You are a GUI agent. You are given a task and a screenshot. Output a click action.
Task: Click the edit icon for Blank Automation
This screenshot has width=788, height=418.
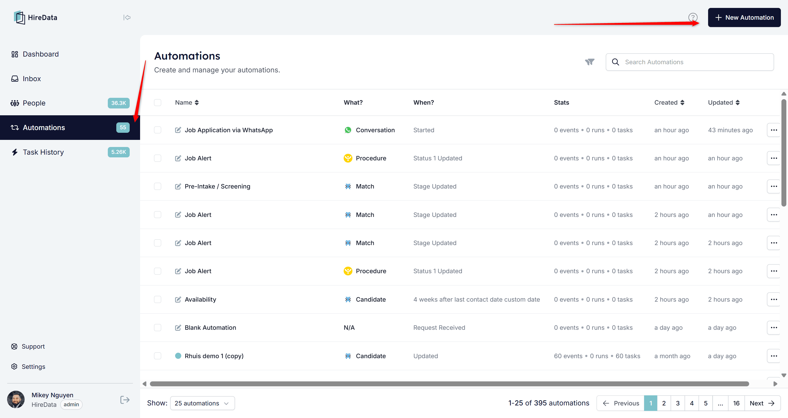point(178,328)
